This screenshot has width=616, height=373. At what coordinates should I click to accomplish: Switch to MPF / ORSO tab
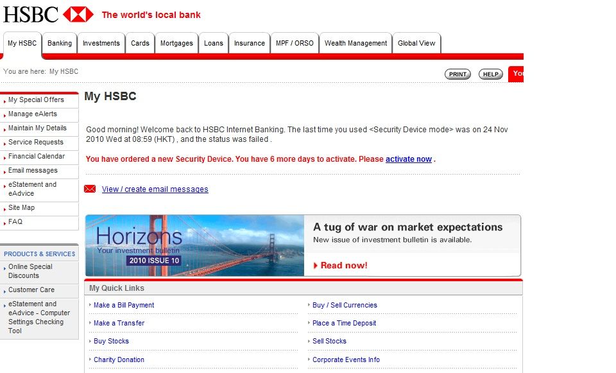click(x=295, y=43)
